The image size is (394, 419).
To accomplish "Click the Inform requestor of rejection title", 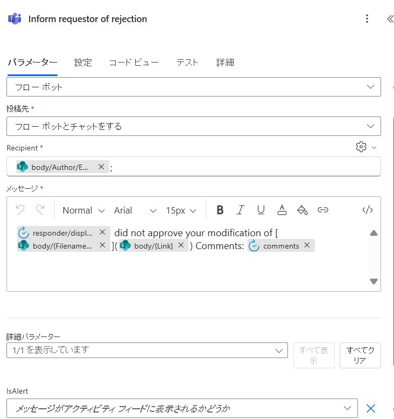I will 88,19.
